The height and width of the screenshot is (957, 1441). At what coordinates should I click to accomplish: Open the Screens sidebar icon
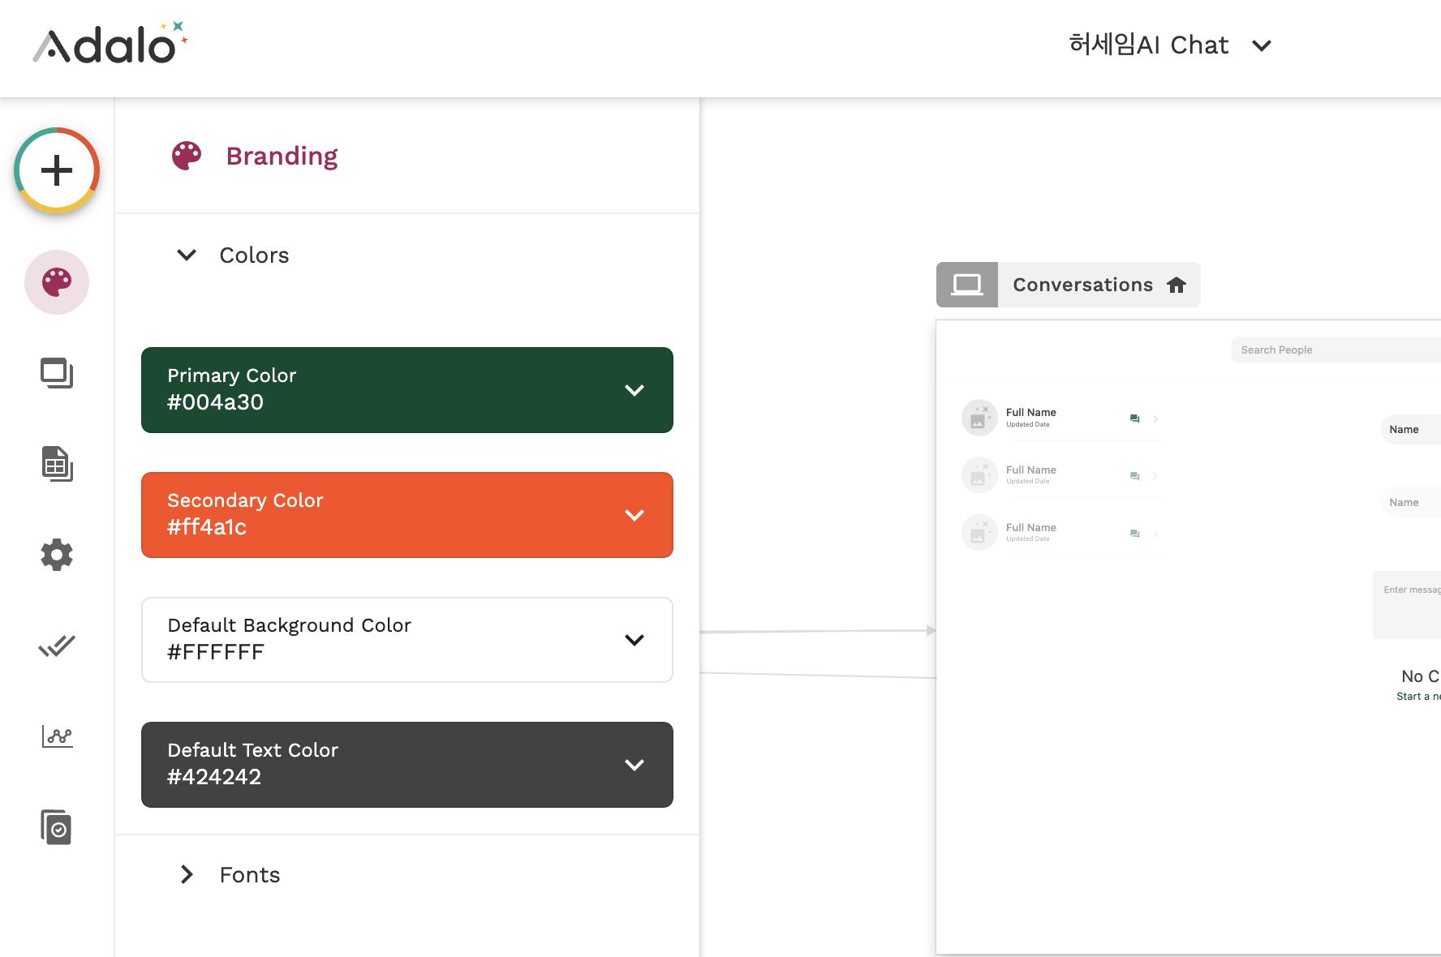point(57,373)
